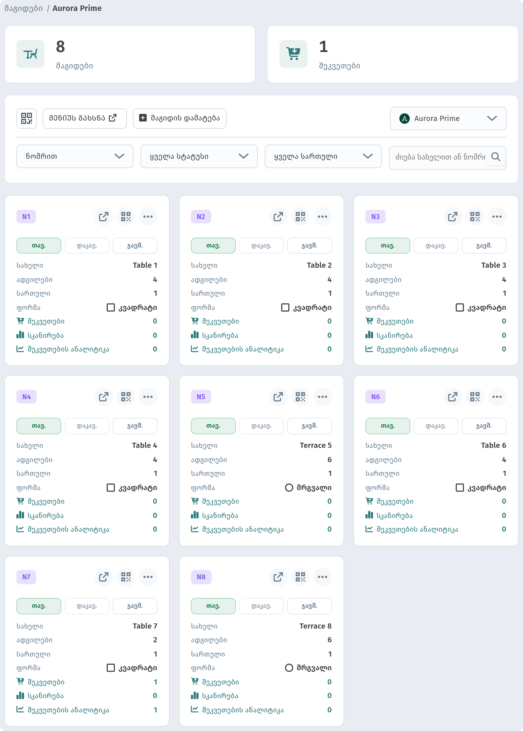Open more options menu on card N5

pos(323,397)
